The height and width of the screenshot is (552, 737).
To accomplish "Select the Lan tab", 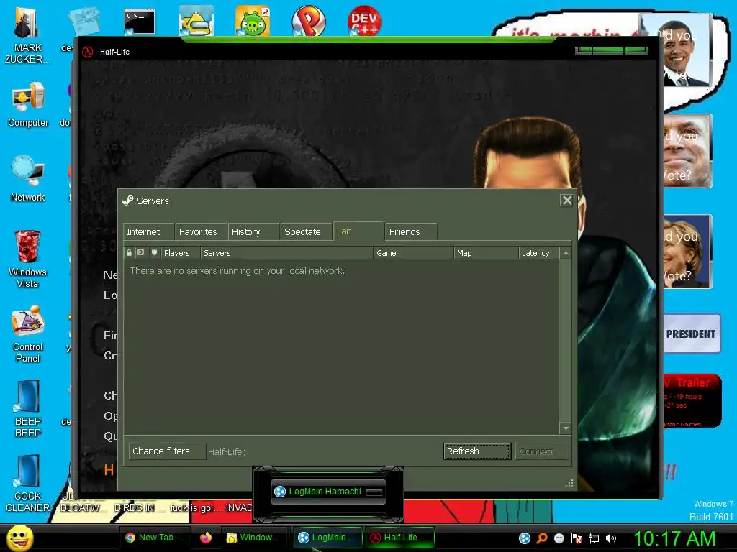I will (358, 231).
